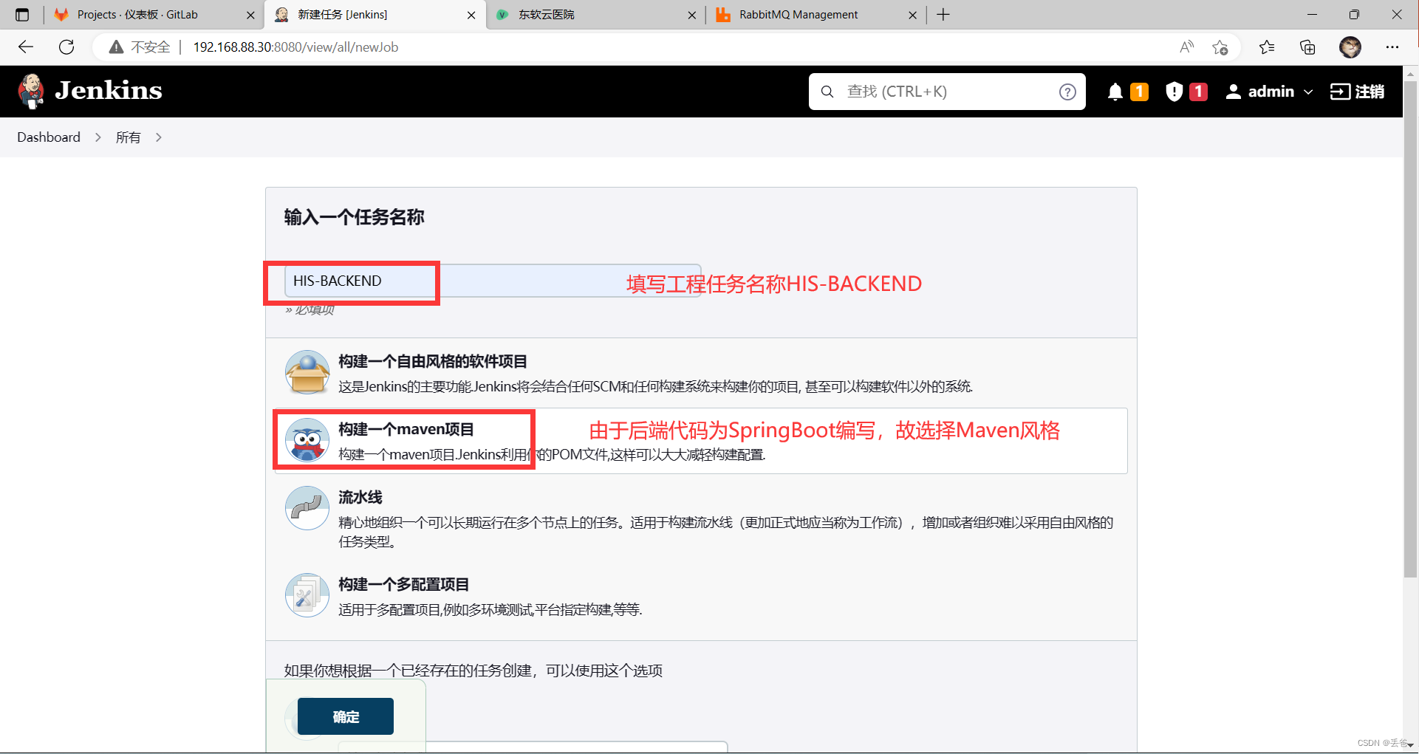Click the 不安全 site warning indicator
The width and height of the screenshot is (1419, 754).
coord(140,47)
